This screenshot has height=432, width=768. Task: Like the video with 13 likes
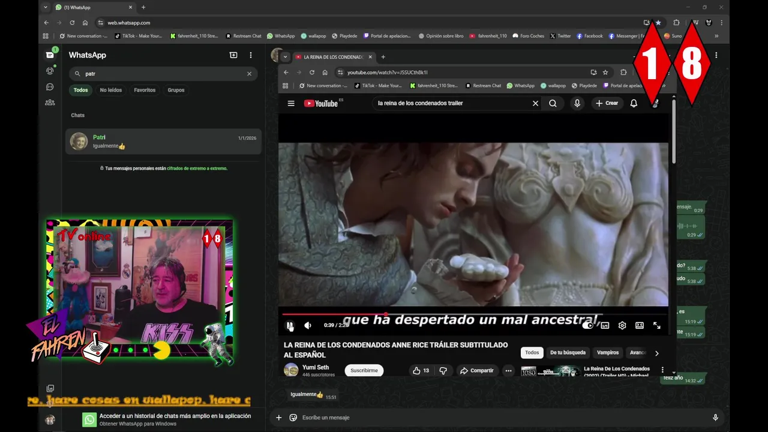coord(421,371)
